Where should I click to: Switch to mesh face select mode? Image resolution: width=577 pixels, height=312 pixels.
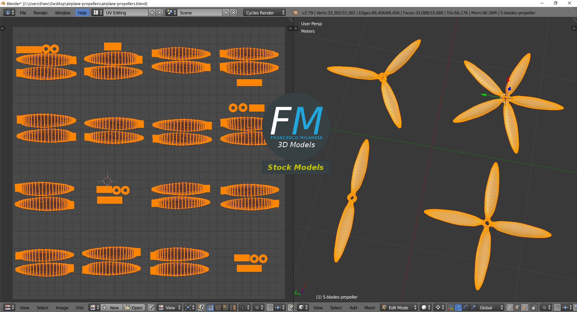pyautogui.click(x=525, y=307)
